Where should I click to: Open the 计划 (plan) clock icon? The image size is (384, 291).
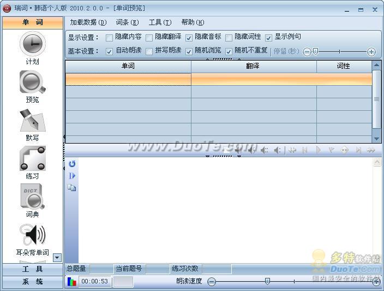pyautogui.click(x=33, y=44)
